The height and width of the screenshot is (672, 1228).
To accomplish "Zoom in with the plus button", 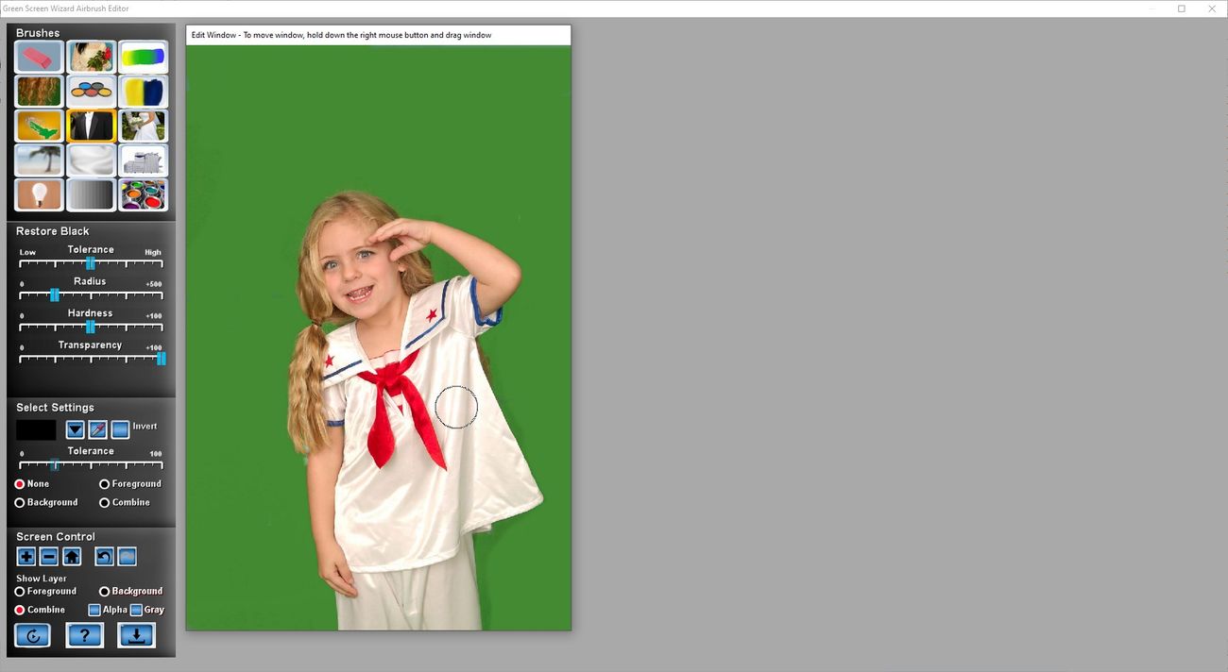I will coord(26,557).
